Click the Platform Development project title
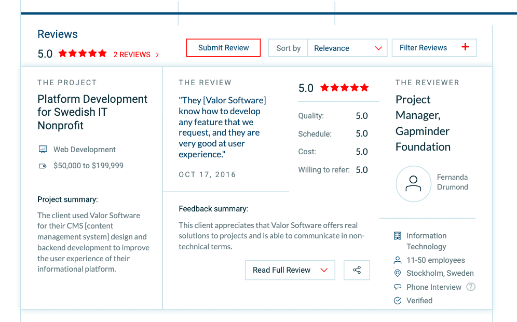517x322 pixels. [x=92, y=112]
